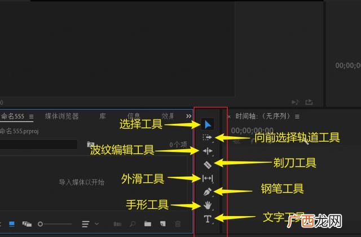Close the 时间轴 timeline panel
This screenshot has width=361, height=237.
(228, 117)
